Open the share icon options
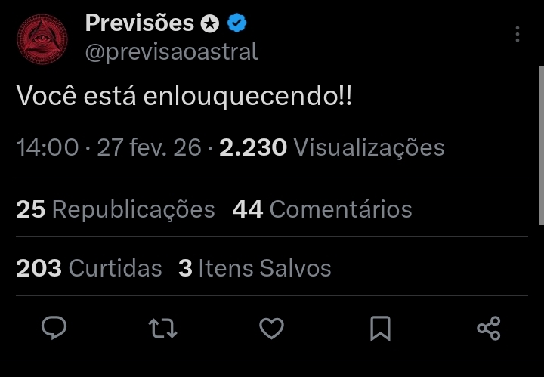 (x=489, y=328)
